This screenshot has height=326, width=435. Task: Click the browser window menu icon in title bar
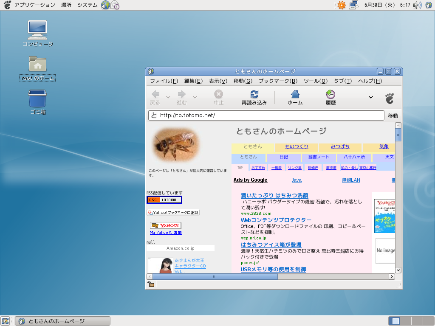coord(151,71)
